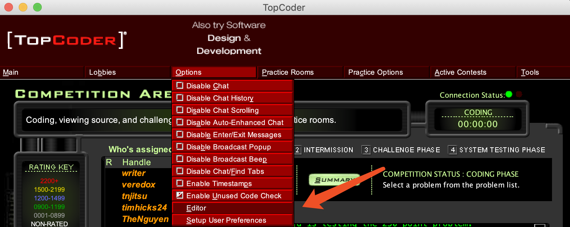Image resolution: width=570 pixels, height=227 pixels.
Task: Click phase number 4 box for System Testing
Action: 453,150
